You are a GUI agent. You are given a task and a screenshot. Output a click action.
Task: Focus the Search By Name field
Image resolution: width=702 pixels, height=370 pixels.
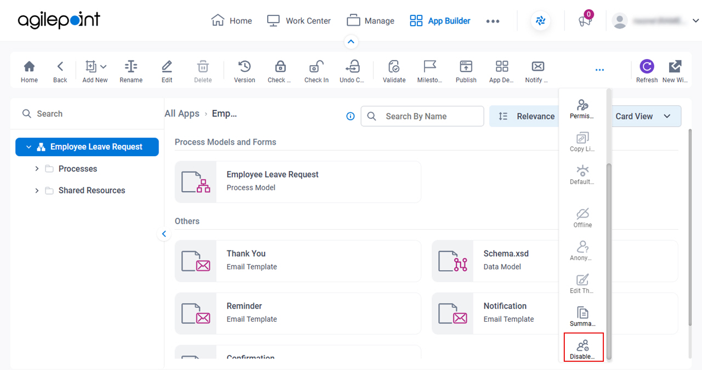pyautogui.click(x=422, y=116)
